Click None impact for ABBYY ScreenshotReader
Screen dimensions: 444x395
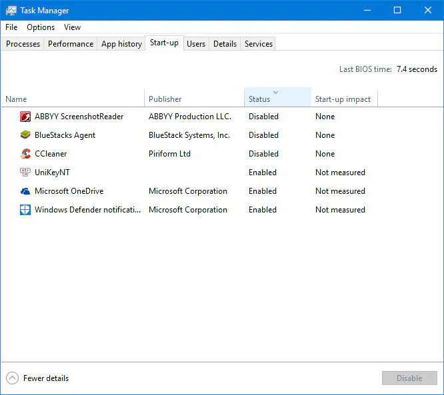(325, 117)
